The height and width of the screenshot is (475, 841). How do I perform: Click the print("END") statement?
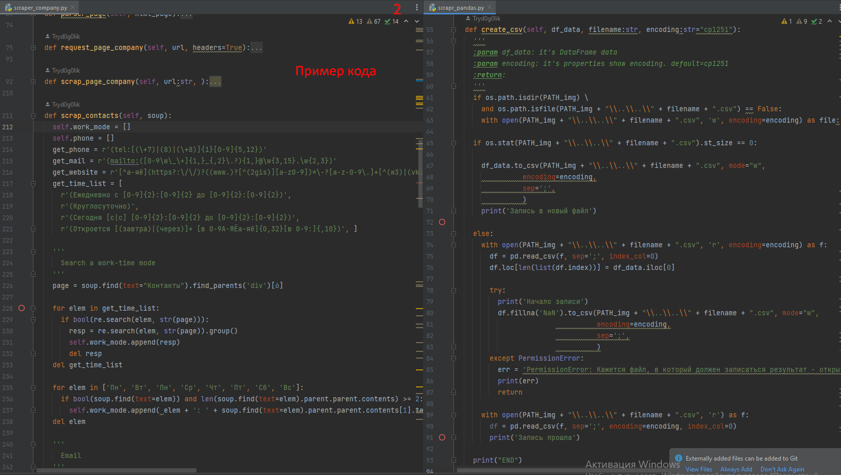(x=498, y=460)
